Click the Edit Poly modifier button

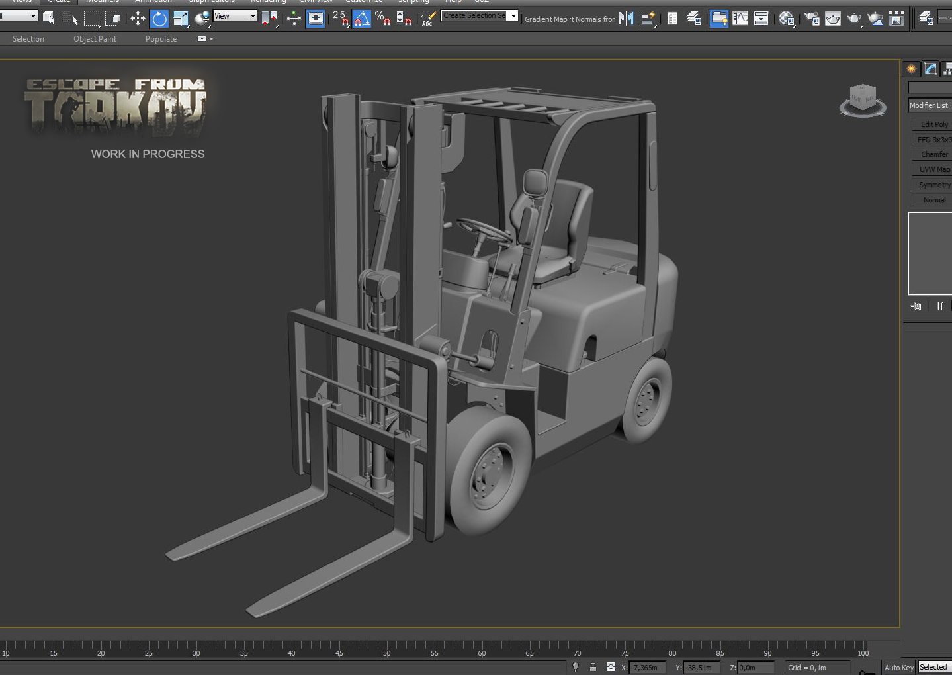pos(933,124)
